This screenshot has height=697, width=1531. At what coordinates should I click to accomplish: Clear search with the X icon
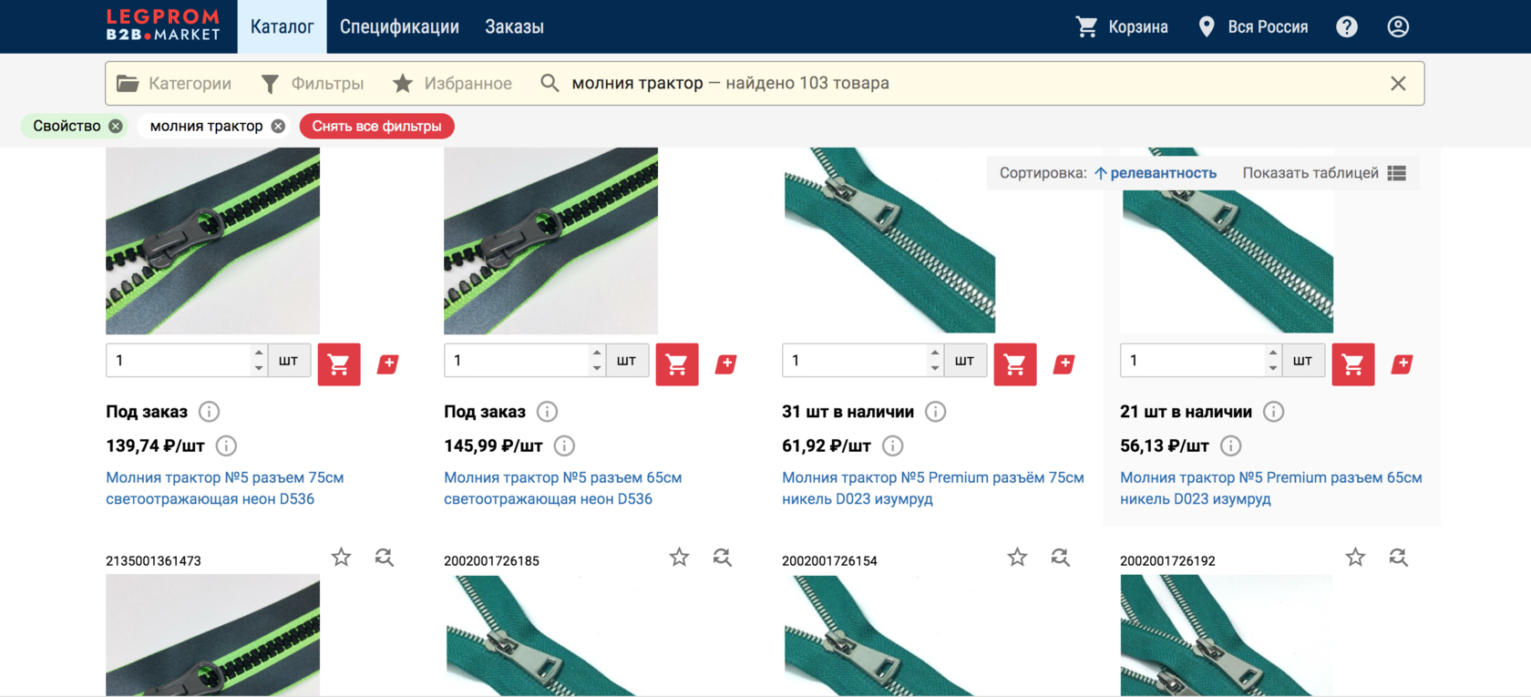tap(1398, 83)
